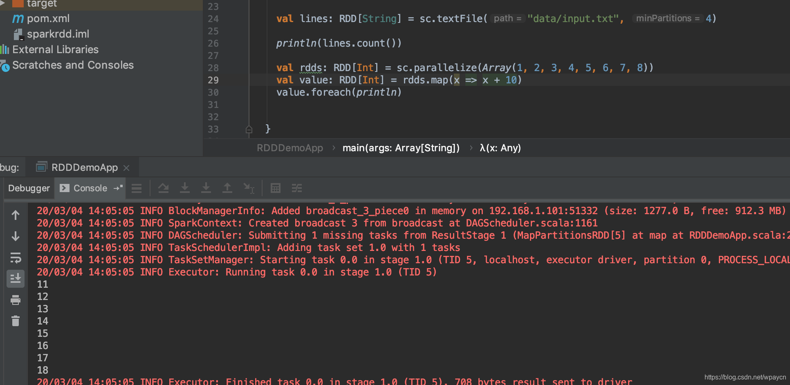Image resolution: width=790 pixels, height=385 pixels.
Task: Click the minPartitions = hint on line 24
Action: (x=667, y=18)
